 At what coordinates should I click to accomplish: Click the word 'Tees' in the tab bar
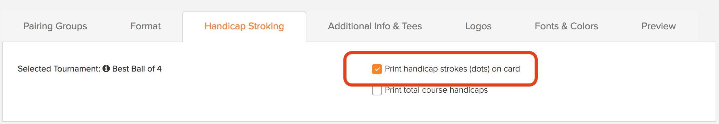point(412,26)
